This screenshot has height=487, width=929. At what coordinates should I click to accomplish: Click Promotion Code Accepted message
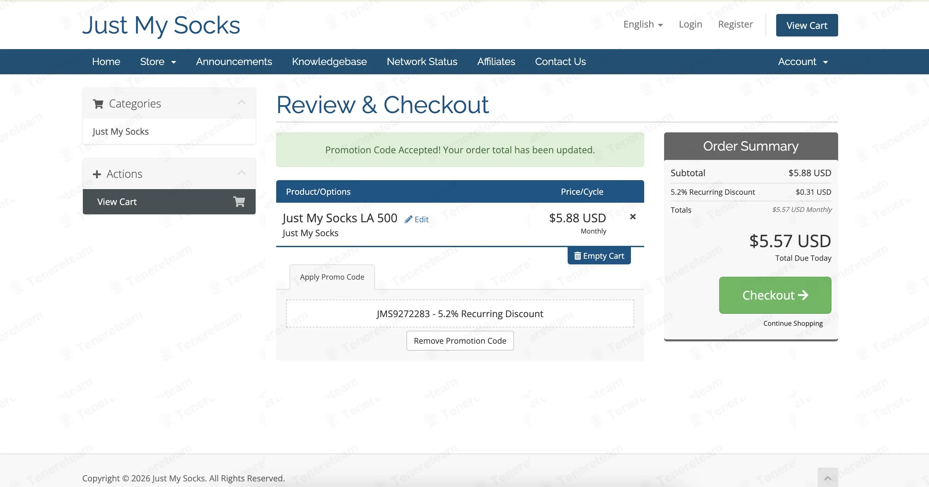(460, 150)
